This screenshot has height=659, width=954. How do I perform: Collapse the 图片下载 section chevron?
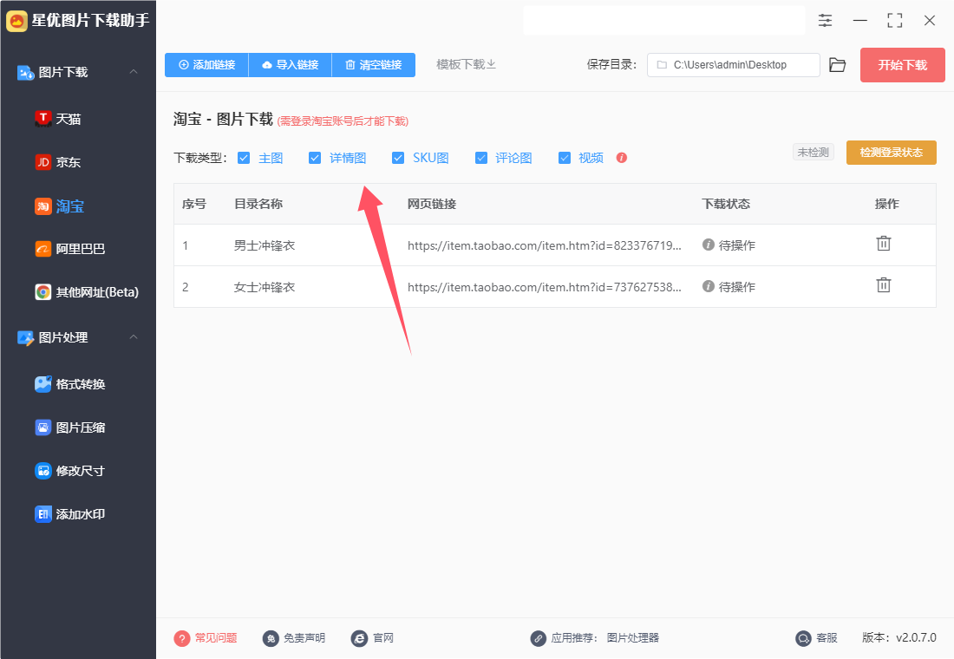tap(134, 72)
